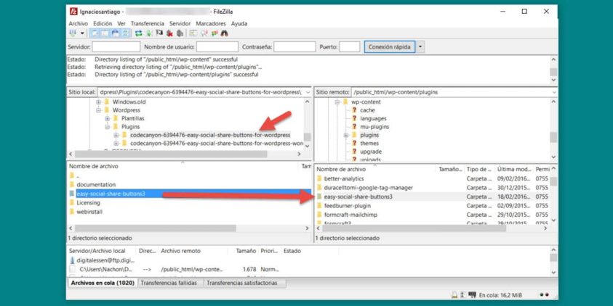Switch to Archivos en cola tab
This screenshot has width=613, height=306.
tap(103, 283)
